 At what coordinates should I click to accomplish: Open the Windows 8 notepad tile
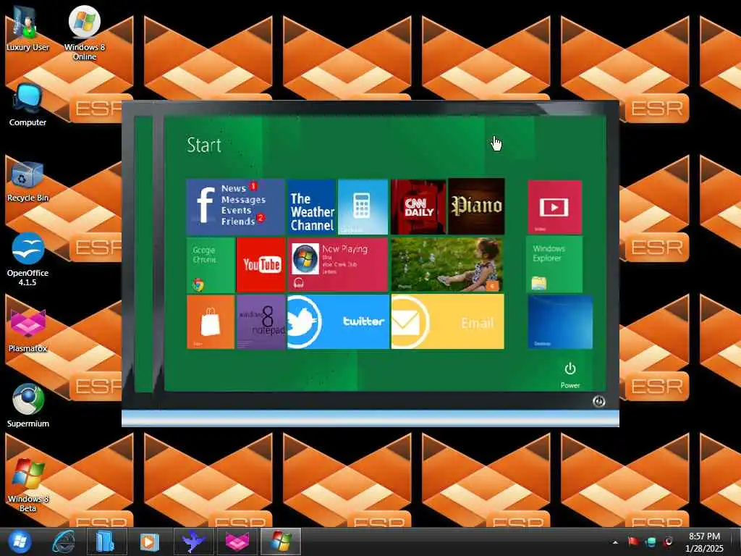pos(261,322)
